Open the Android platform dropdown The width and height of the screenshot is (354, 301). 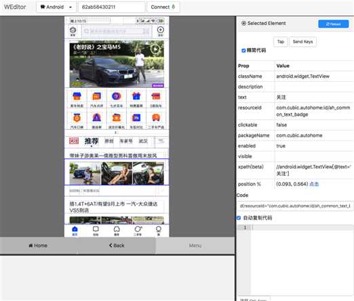[x=56, y=7]
